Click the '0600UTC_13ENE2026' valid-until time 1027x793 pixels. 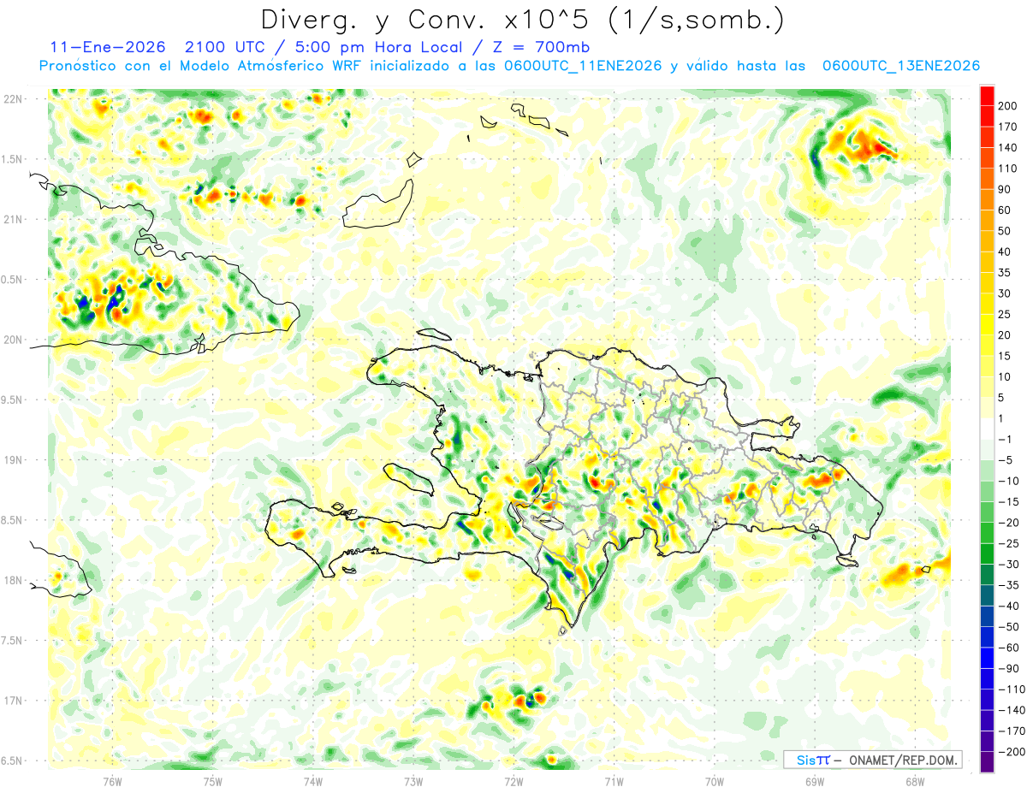pos(900,66)
